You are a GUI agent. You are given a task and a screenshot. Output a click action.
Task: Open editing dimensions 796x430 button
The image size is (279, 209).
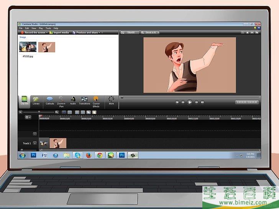pos(130,33)
